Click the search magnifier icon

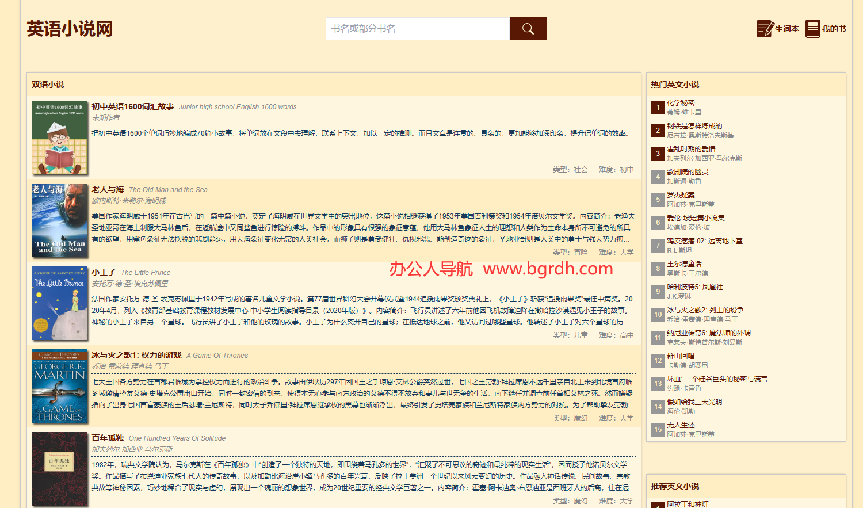point(527,28)
